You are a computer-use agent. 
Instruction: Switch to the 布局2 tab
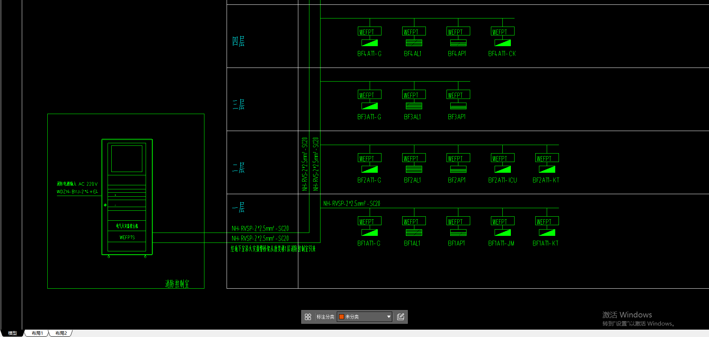[61, 333]
